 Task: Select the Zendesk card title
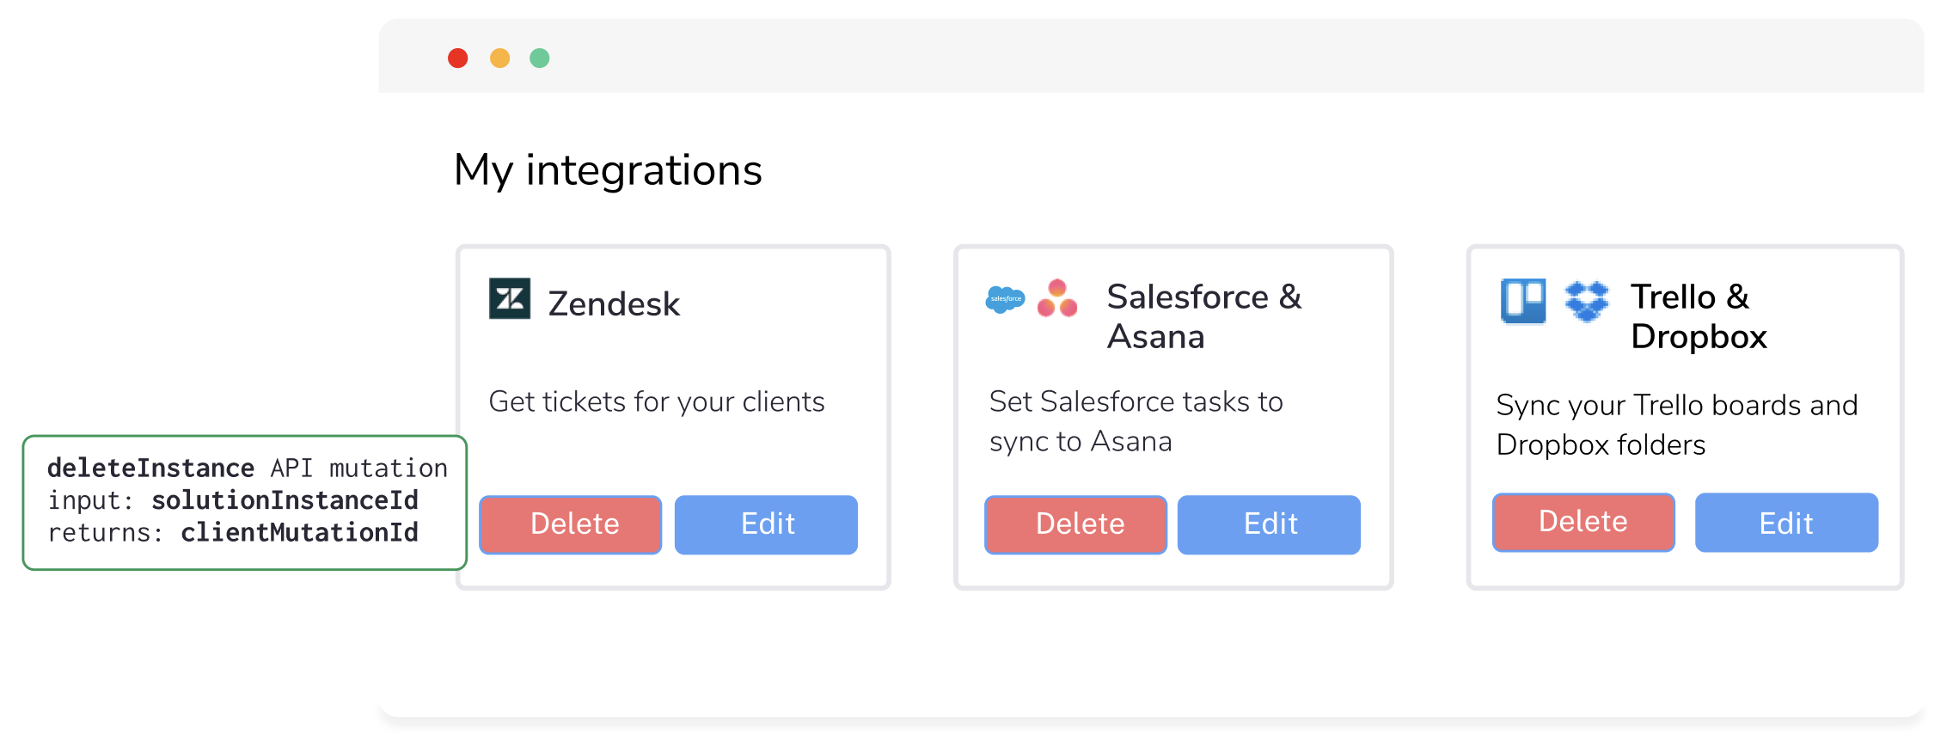click(x=614, y=304)
